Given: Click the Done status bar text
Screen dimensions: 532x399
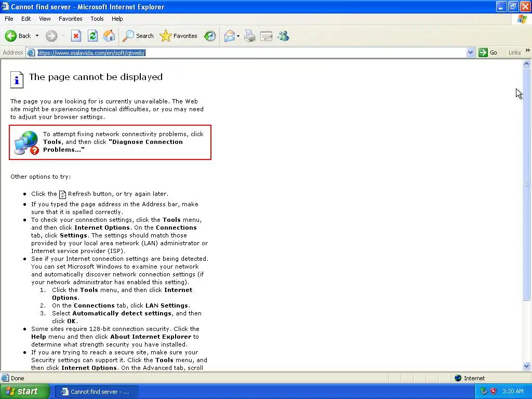Looking at the screenshot, I should click(x=17, y=378).
